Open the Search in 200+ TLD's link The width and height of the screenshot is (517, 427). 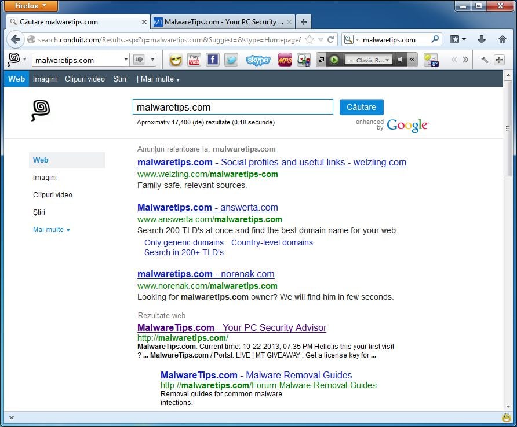[184, 252]
